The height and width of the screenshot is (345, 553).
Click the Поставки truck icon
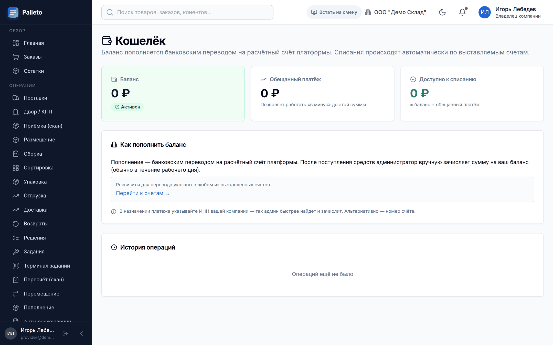[16, 98]
